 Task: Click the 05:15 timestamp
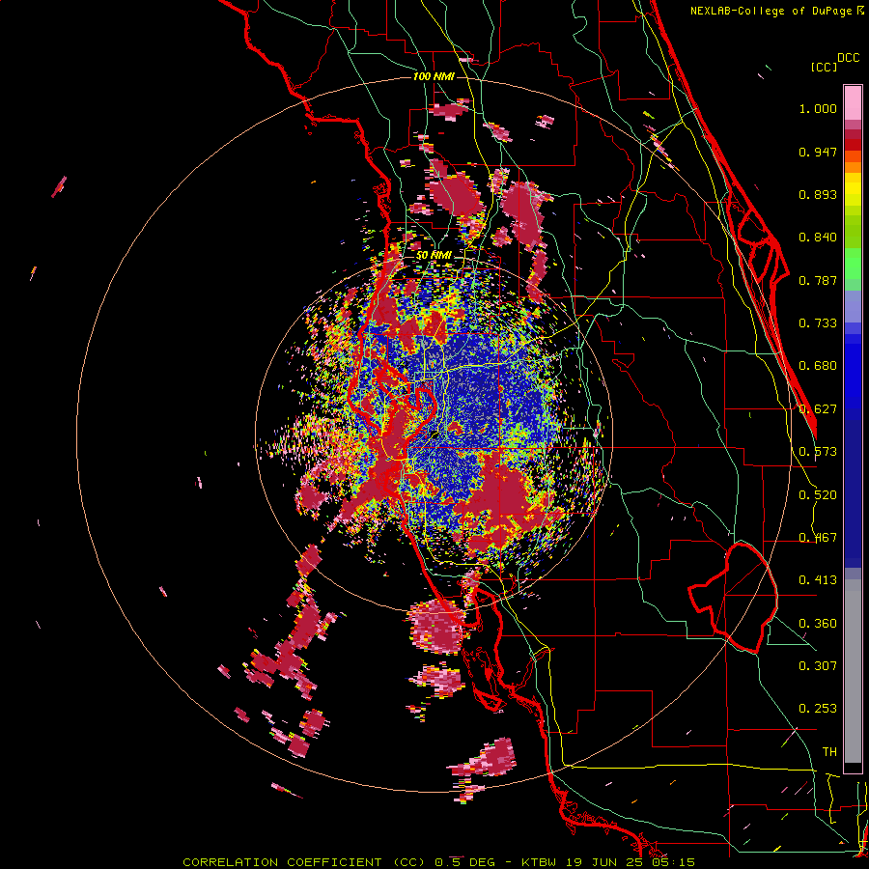[672, 862]
